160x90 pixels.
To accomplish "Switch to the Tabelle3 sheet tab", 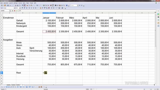I will [x=18, y=85].
